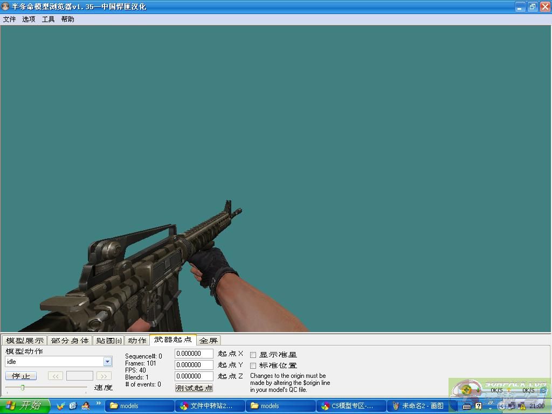Switch to the 贴图 tab
The height and width of the screenshot is (414, 552).
tap(108, 340)
